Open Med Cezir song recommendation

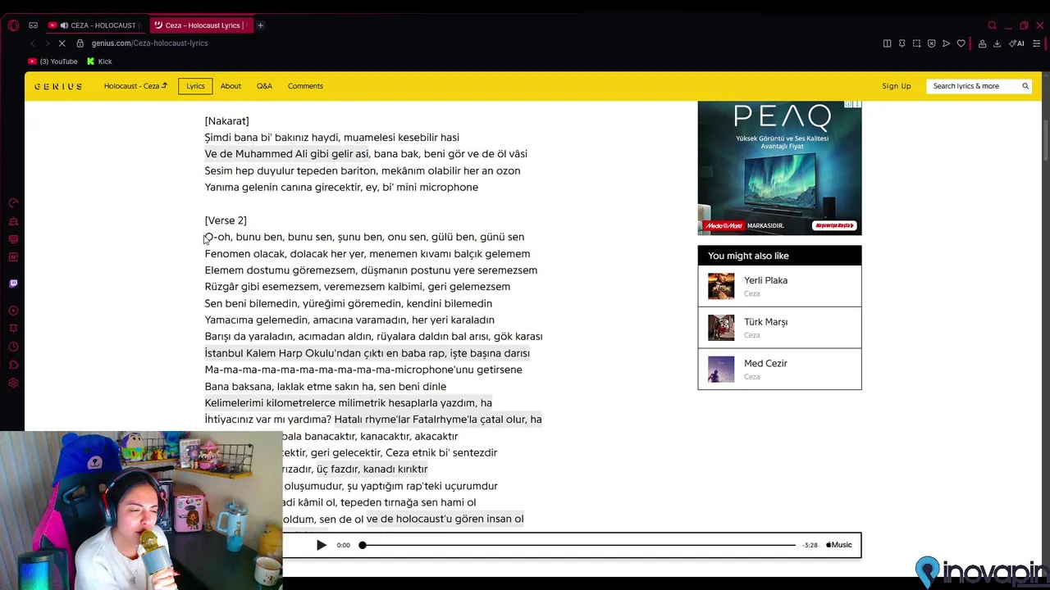coord(779,369)
